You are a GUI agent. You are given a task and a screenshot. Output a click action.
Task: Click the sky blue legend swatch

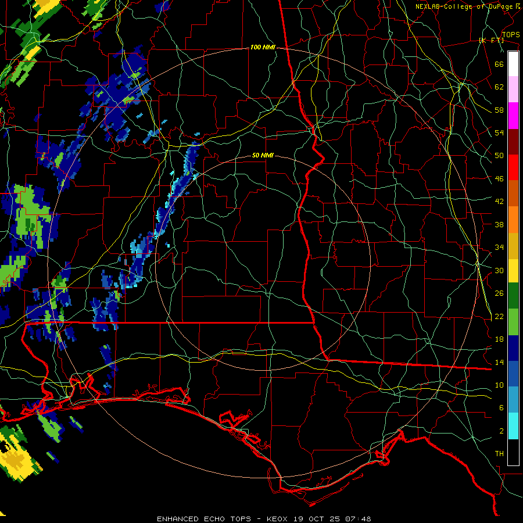[513, 400]
